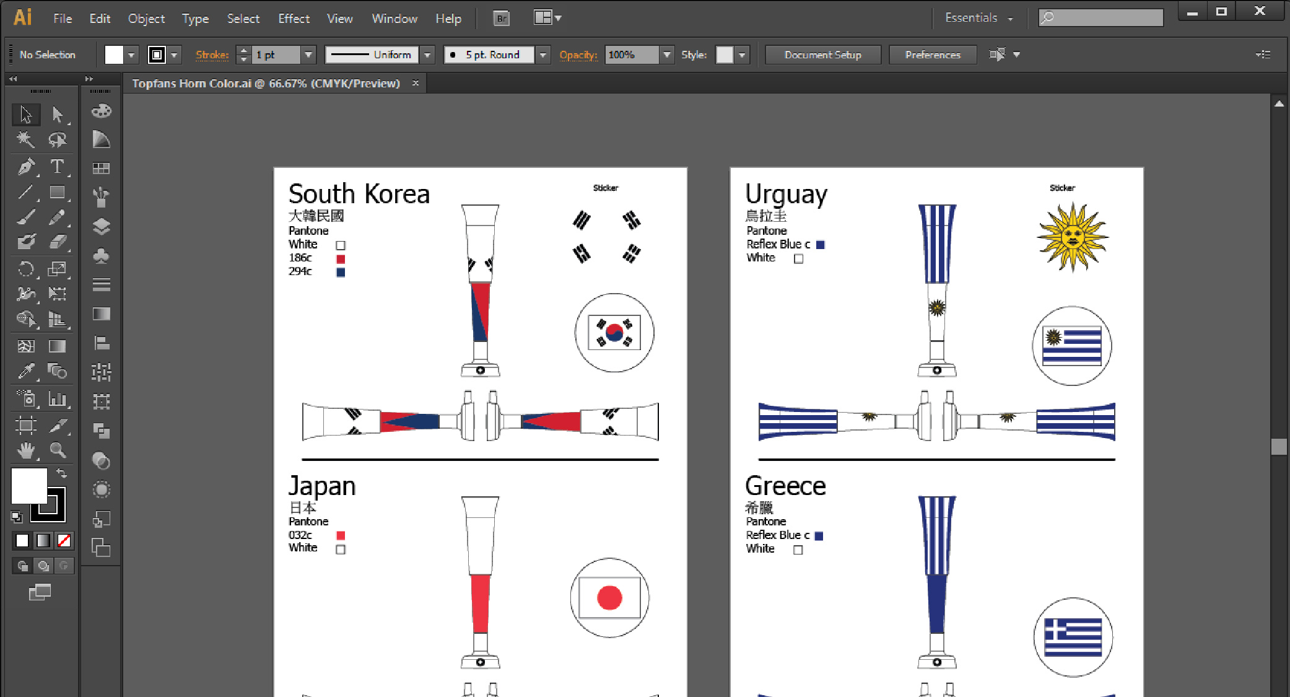Open Stroke panel link label
The height and width of the screenshot is (697, 1290).
click(212, 55)
